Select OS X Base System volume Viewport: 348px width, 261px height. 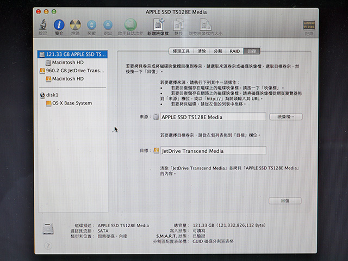point(69,103)
